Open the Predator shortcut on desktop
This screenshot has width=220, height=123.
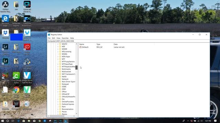(16, 104)
